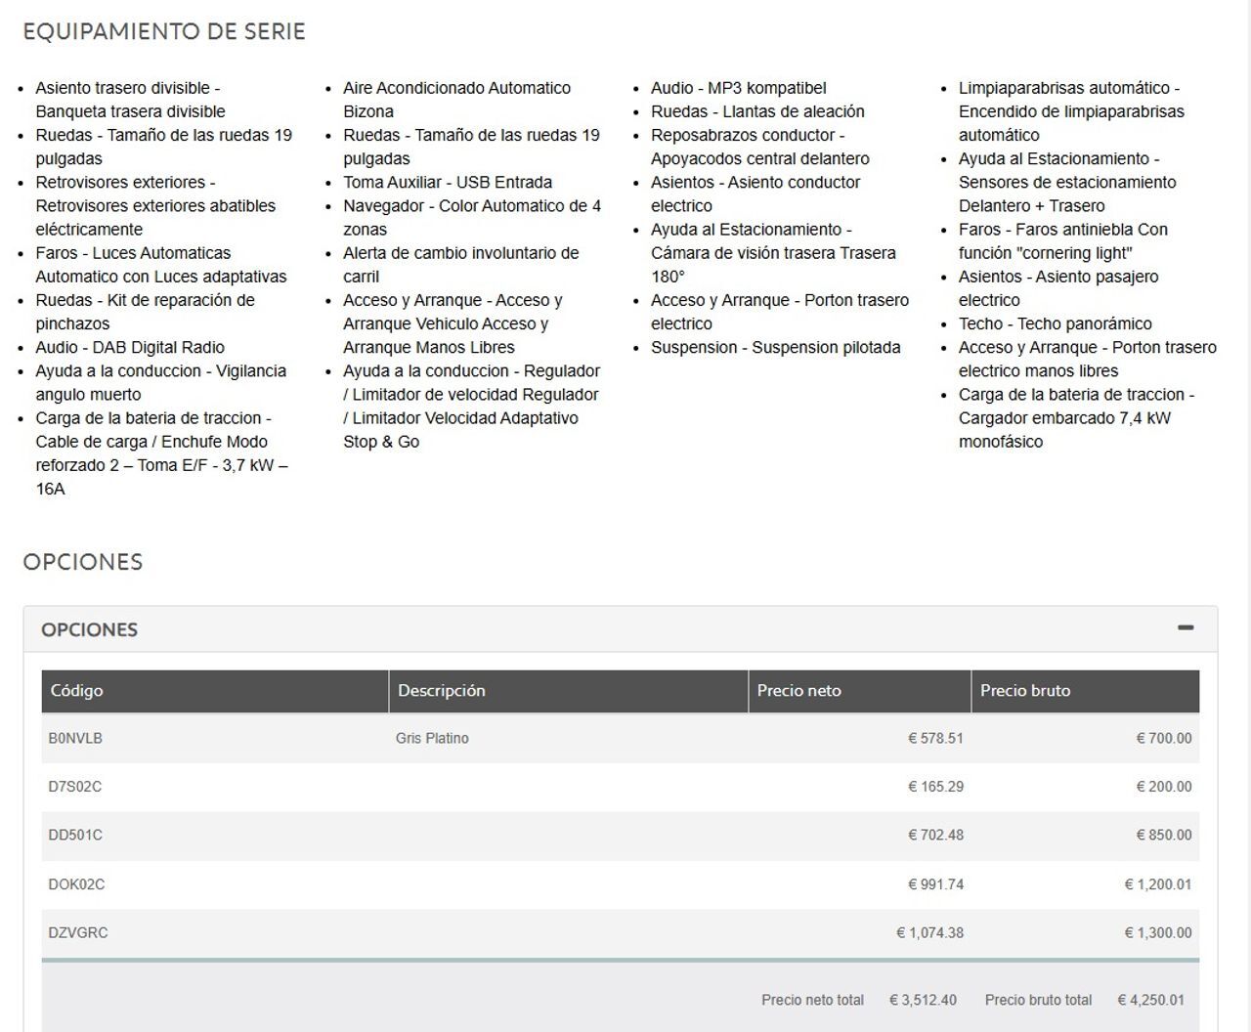
Task: Click the Precio neto total label
Action: (x=812, y=1001)
